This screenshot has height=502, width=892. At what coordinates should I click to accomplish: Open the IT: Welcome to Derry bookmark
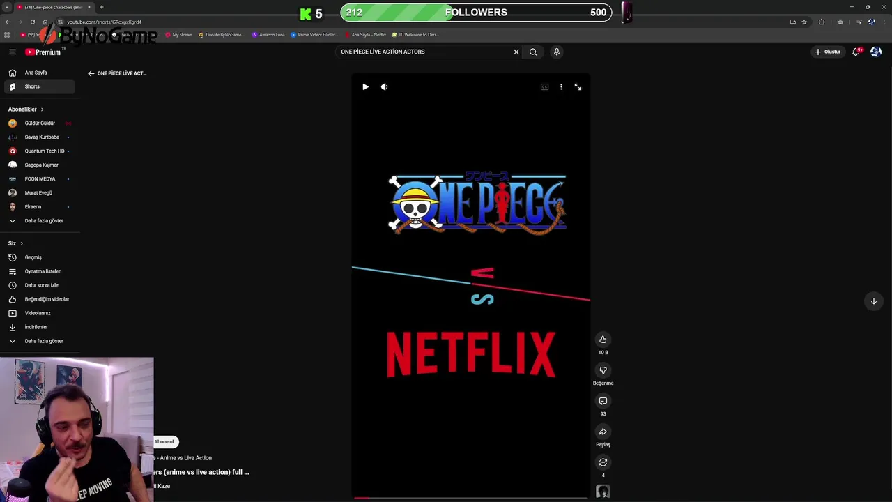pyautogui.click(x=416, y=35)
